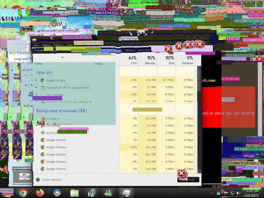Image resolution: width=264 pixels, height=198 pixels.
Task: Click the Status column header
Action: (99, 64)
